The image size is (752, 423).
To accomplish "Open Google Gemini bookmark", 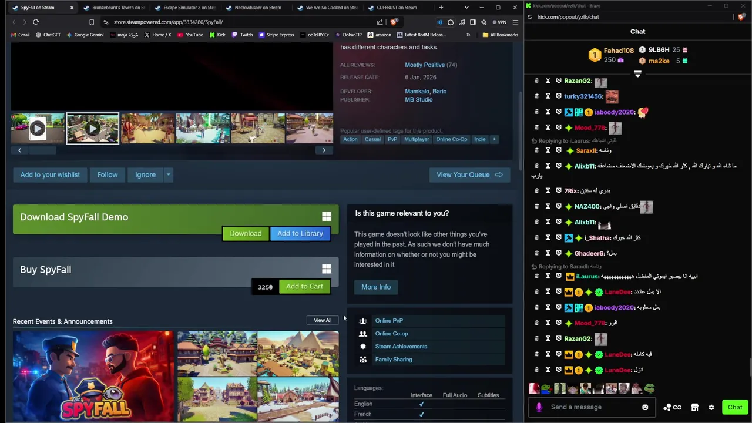I will 85,35.
